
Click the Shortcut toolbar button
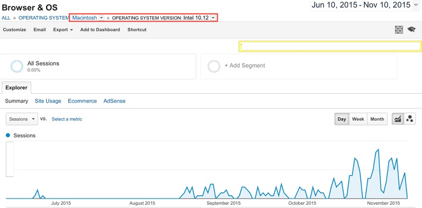(x=137, y=30)
